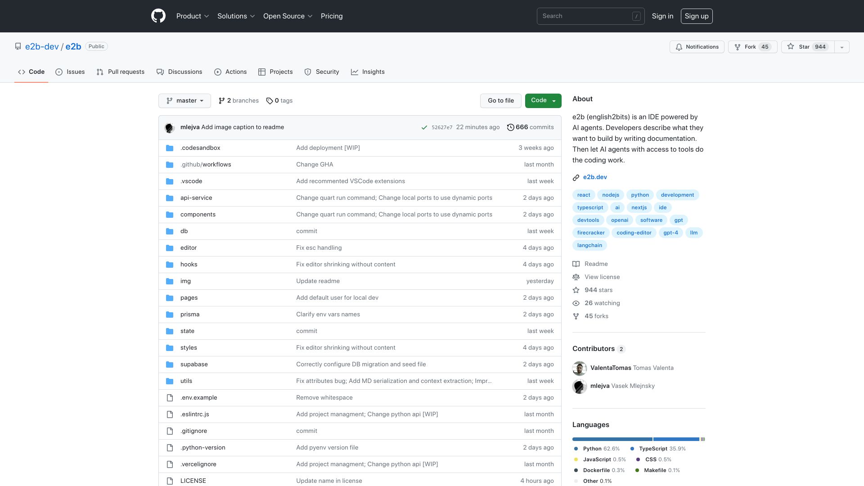
Task: Click Sign in link
Action: 662,16
